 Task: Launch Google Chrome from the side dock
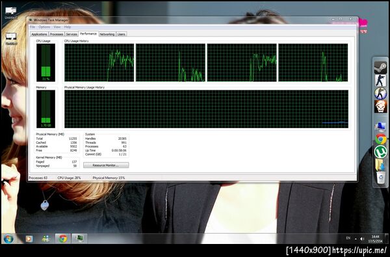tap(380, 139)
